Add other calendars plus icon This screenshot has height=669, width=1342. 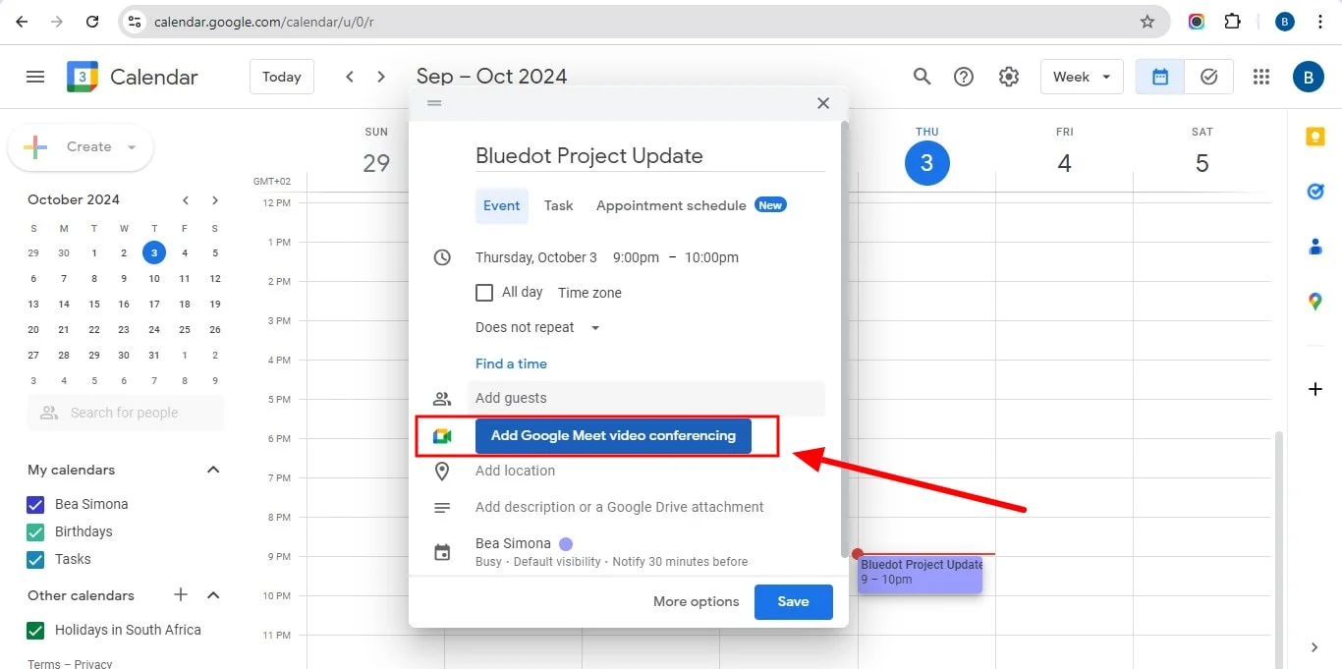point(181,595)
